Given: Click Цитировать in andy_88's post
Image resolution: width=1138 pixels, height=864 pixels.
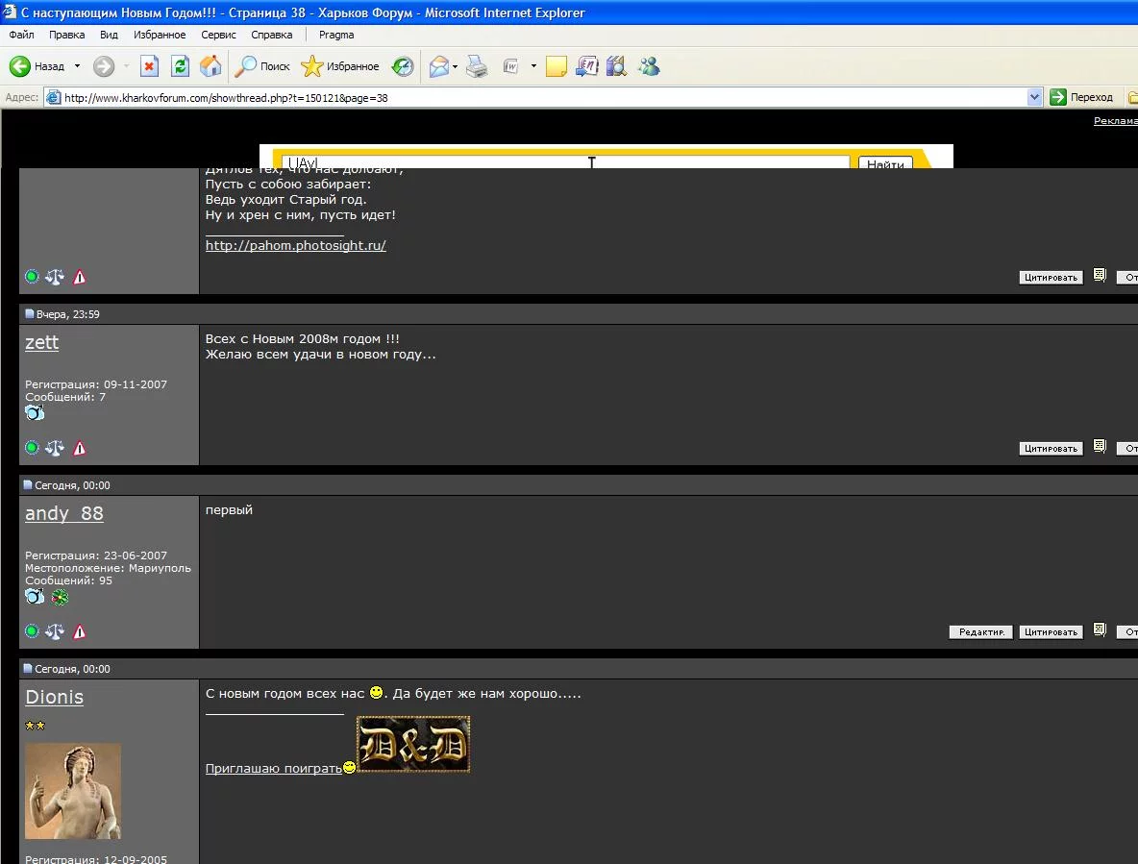Looking at the screenshot, I should point(1051,631).
